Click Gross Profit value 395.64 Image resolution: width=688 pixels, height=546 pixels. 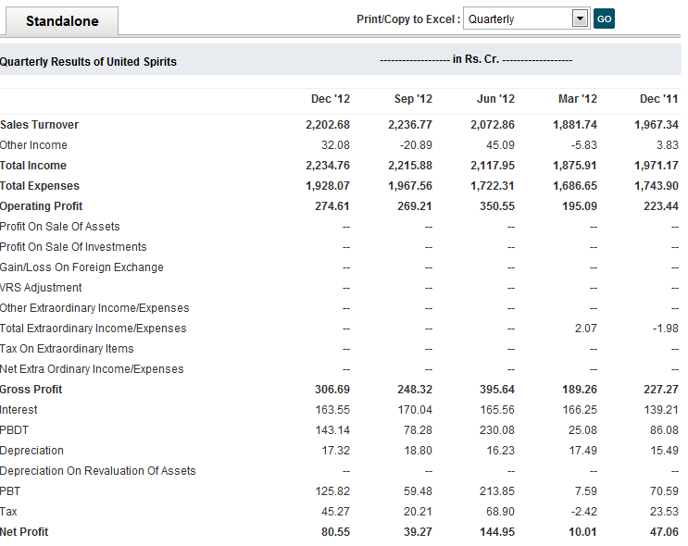point(497,390)
